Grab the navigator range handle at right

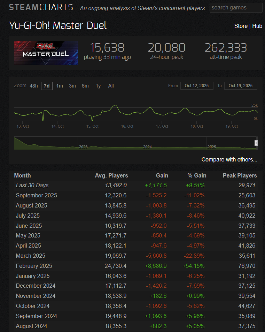pos(256,143)
